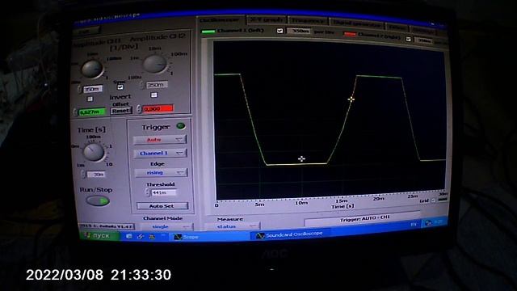517x291 pixels.
Task: Toggle the CH1 invert checkbox
Action: click(x=90, y=99)
